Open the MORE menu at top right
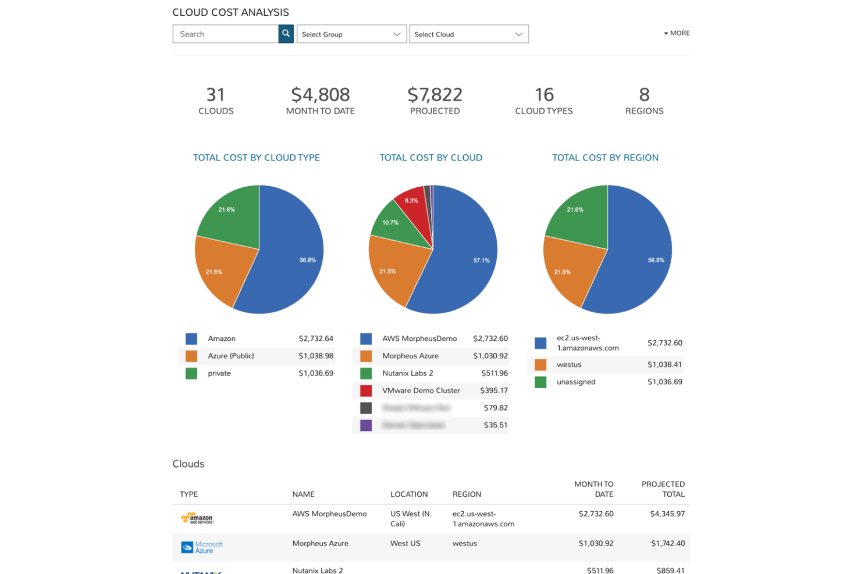The height and width of the screenshot is (574, 861). click(676, 33)
